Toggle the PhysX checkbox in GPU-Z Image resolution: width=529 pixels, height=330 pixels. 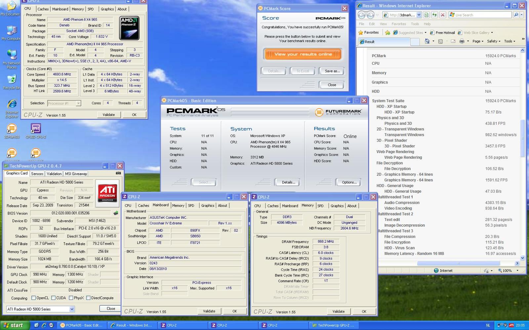tap(71, 298)
